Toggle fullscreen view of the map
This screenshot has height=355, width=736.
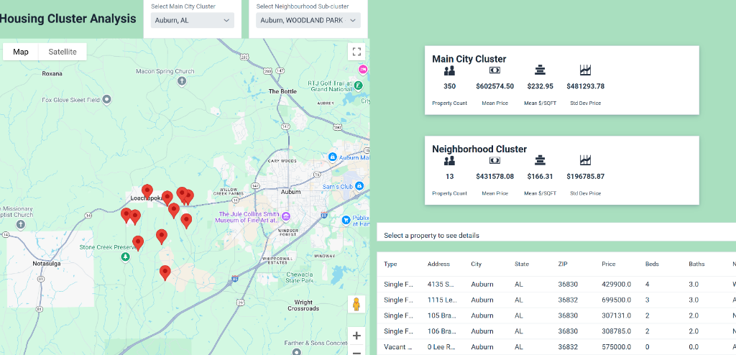click(x=356, y=51)
